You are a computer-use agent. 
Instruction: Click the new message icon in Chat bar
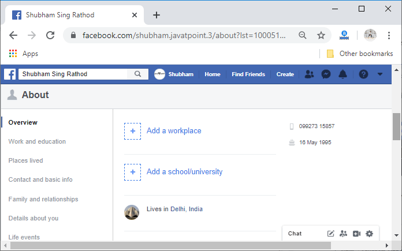click(x=331, y=234)
